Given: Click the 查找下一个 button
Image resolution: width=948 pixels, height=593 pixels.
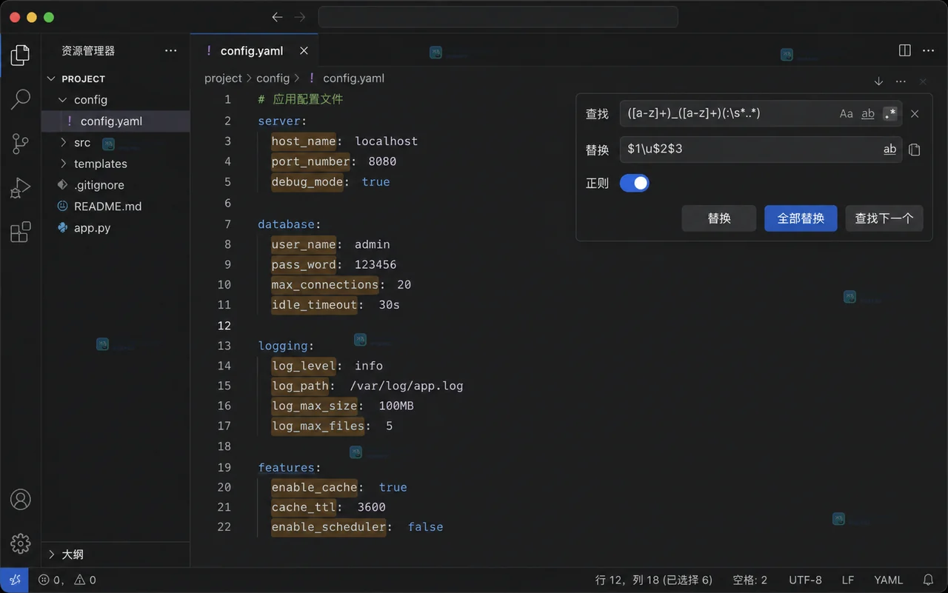Looking at the screenshot, I should coord(884,218).
